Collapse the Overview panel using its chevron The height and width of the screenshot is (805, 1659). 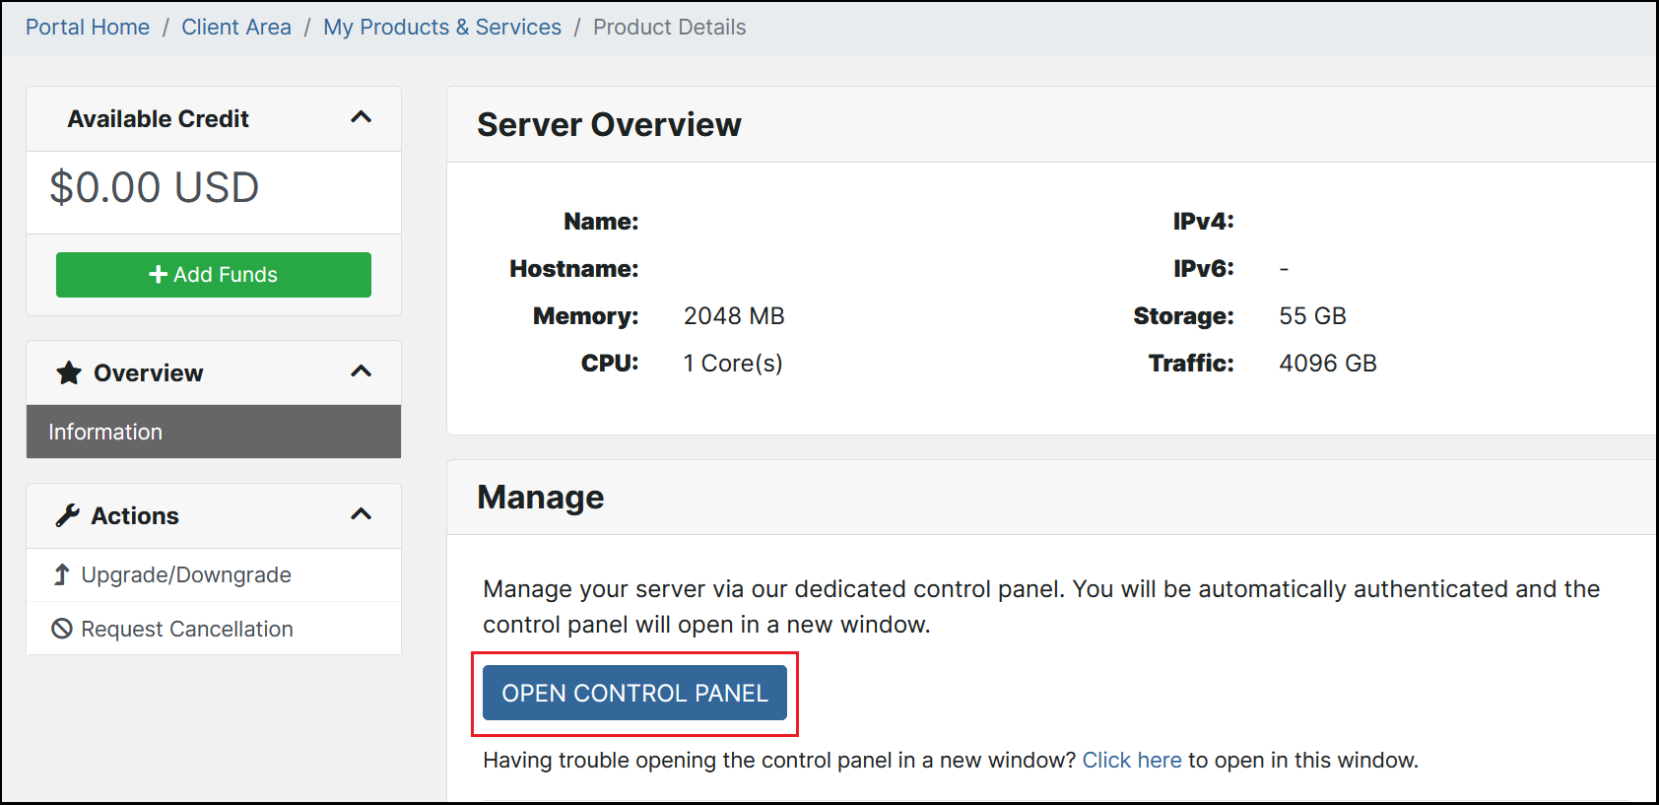(x=361, y=372)
